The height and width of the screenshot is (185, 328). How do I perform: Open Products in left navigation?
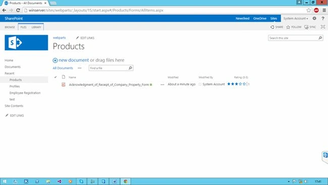click(16, 80)
